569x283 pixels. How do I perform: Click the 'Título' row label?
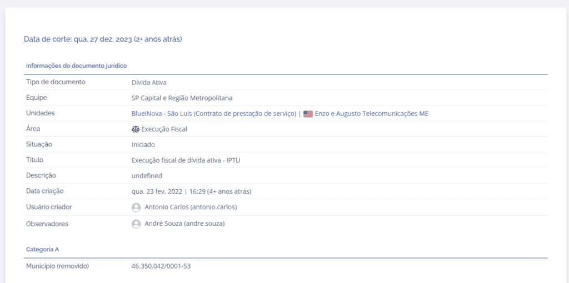[x=35, y=159]
